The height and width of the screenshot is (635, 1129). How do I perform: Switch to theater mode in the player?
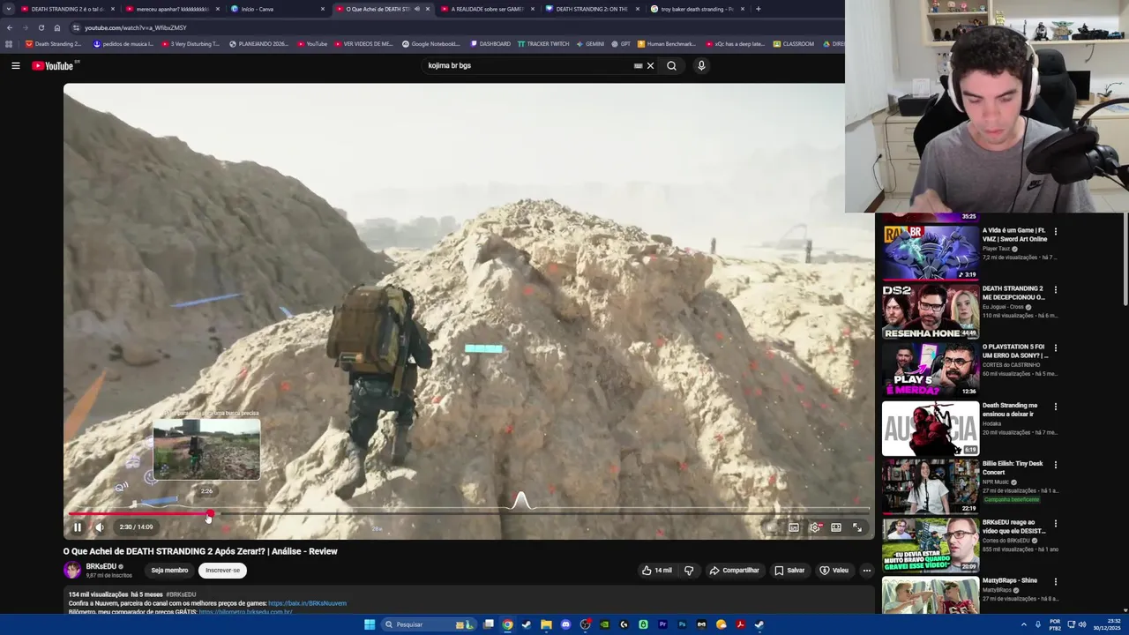point(836,527)
